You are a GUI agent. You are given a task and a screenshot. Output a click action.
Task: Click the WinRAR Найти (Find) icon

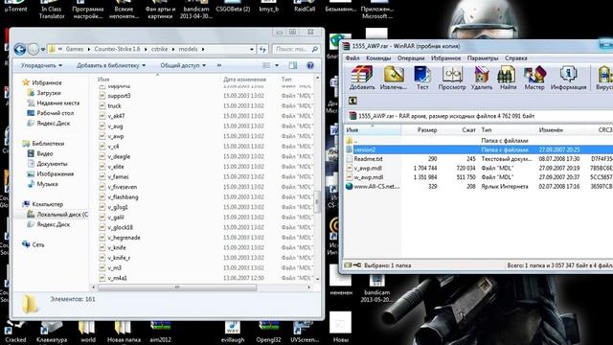[x=508, y=78]
